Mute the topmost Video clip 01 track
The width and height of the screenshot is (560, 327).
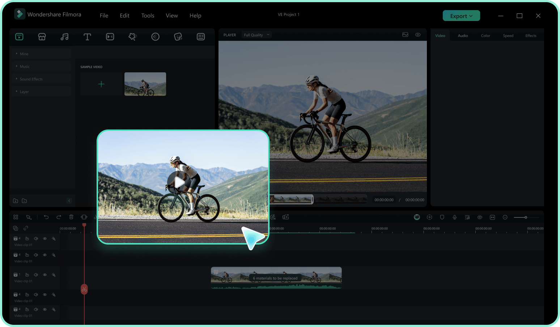coord(36,239)
